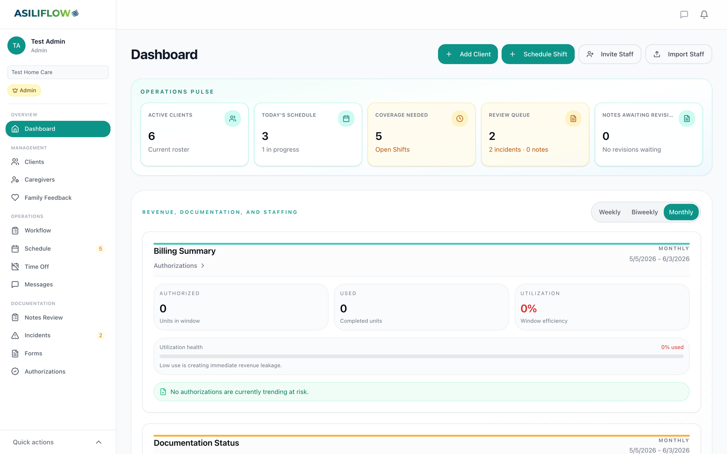
Task: Click the Admin role badge
Action: point(24,90)
